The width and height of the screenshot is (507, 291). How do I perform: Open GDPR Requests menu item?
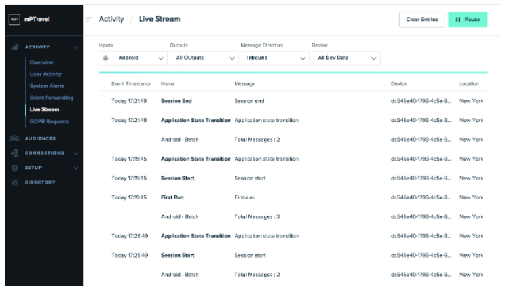[49, 121]
